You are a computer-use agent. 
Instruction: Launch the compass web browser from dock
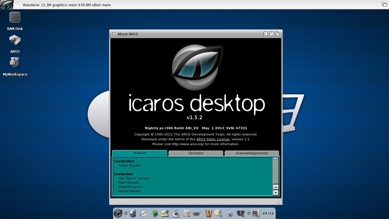pos(144,213)
